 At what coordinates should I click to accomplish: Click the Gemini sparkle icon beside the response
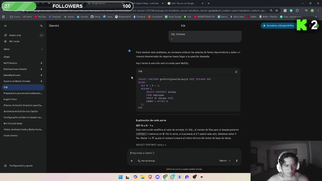(129, 51)
